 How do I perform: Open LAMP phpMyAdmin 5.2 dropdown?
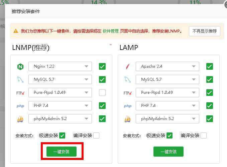(x=167, y=119)
